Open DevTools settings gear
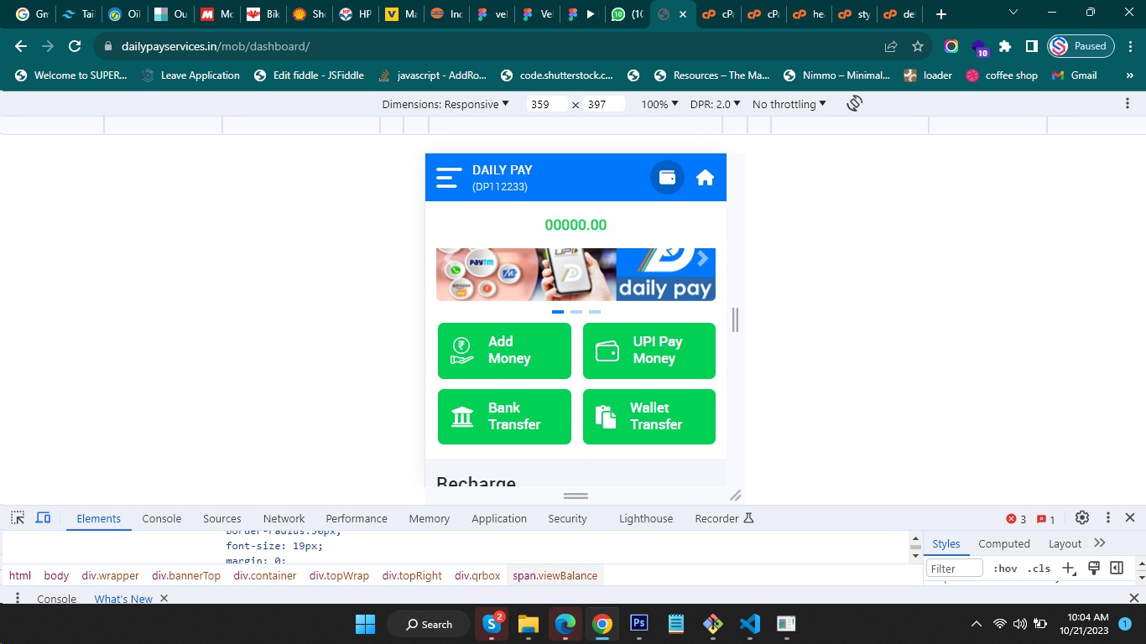Image resolution: width=1146 pixels, height=644 pixels. [1082, 518]
